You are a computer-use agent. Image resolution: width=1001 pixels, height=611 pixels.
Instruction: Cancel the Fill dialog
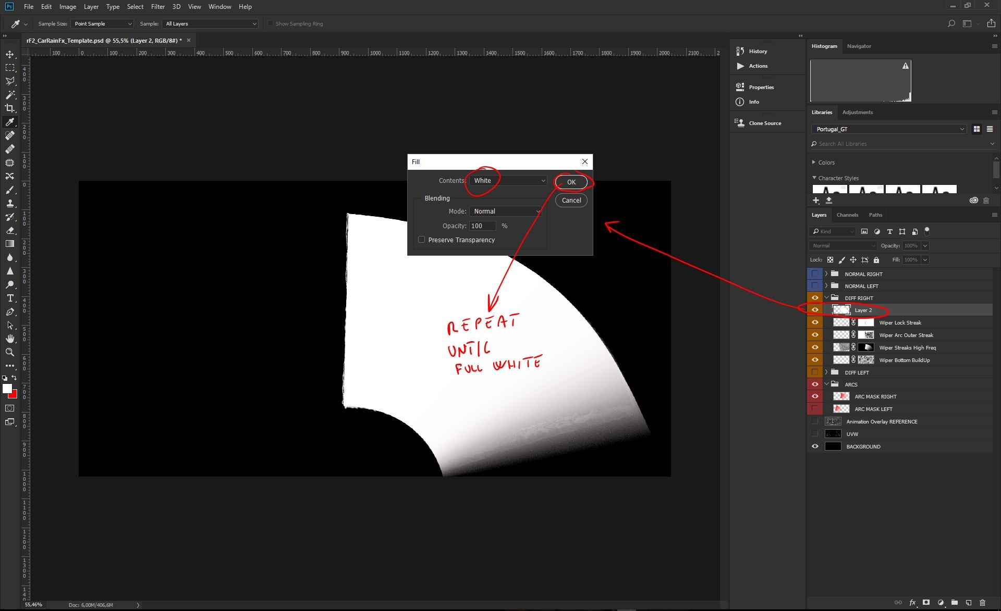pos(571,201)
